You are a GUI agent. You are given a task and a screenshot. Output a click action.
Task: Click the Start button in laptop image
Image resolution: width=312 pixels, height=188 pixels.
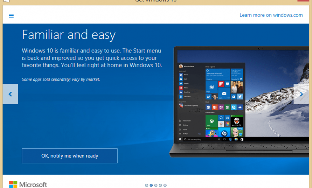180,139
